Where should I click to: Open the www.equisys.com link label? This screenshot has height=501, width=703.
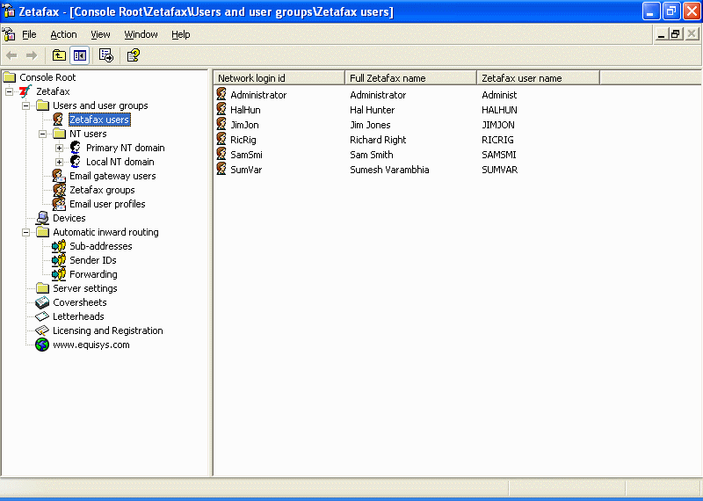(91, 345)
